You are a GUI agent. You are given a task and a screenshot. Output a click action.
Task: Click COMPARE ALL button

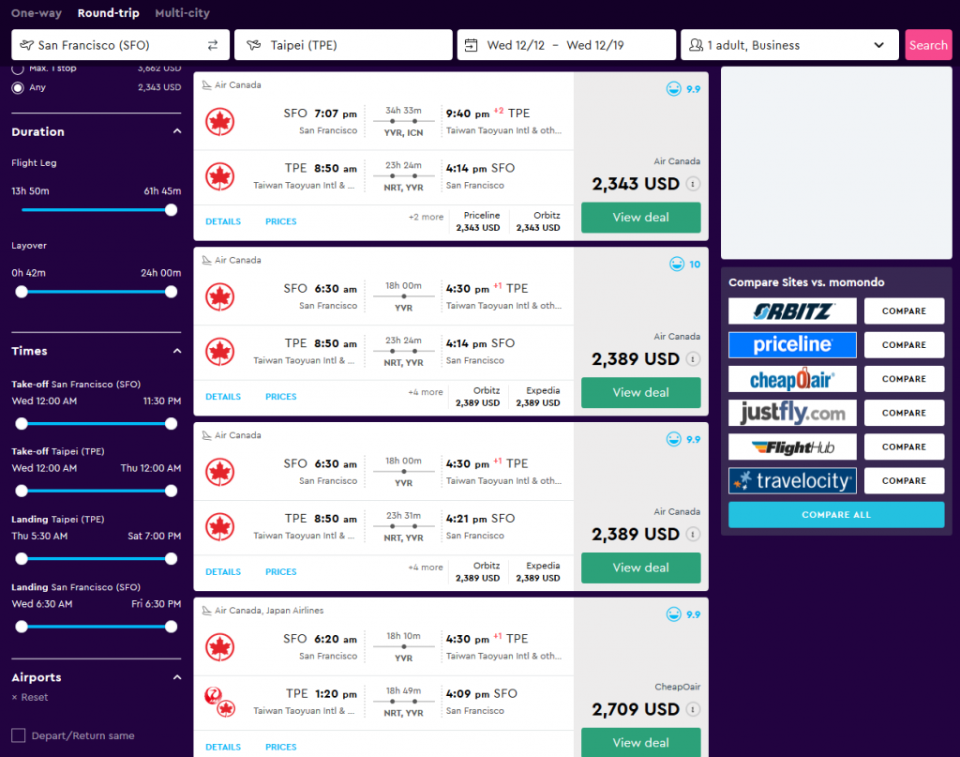tap(836, 514)
